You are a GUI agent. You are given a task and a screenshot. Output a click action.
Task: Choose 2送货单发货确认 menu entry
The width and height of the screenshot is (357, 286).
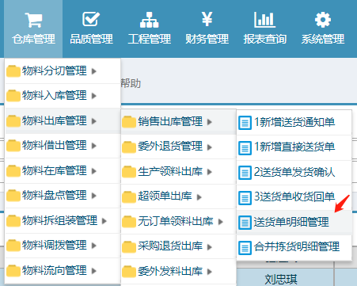[x=294, y=173]
